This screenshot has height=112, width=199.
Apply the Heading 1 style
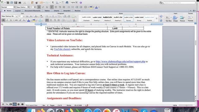click(x=97, y=18)
